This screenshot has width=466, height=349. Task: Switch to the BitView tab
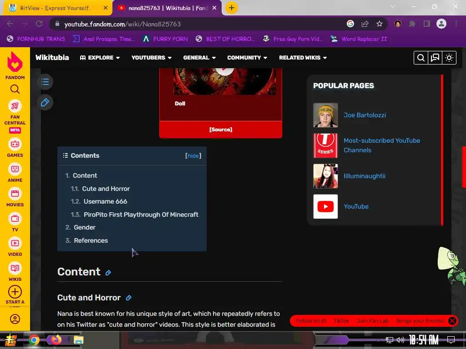click(x=55, y=8)
